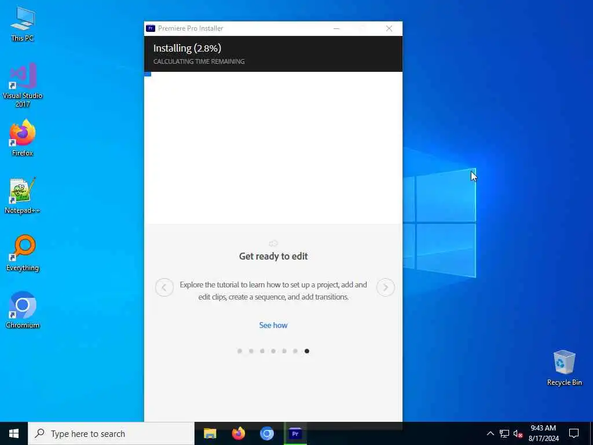Jump to sixth carousel dot

(x=295, y=351)
